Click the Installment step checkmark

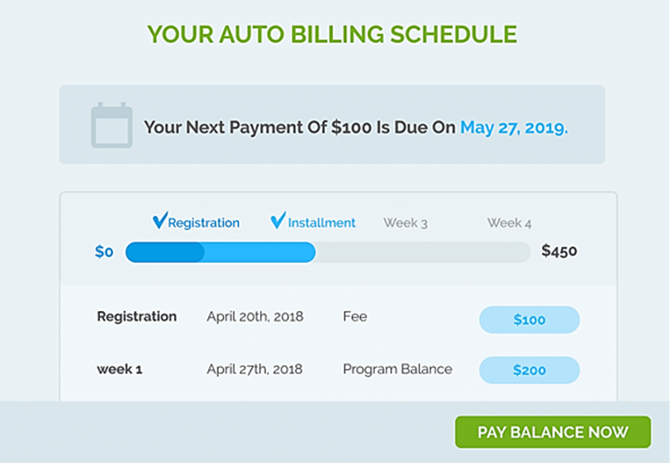coord(277,221)
